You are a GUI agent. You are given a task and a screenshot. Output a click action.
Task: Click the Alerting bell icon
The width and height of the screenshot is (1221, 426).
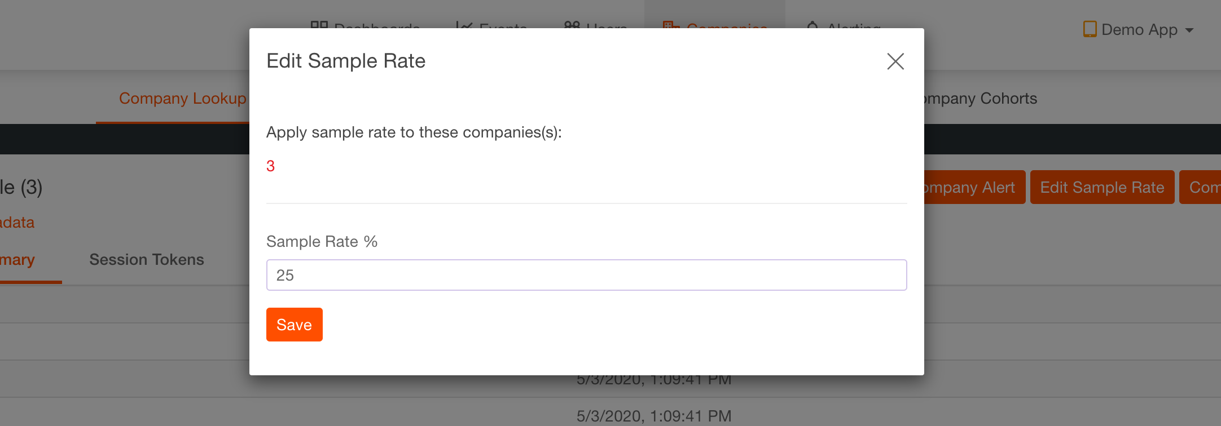[812, 25]
